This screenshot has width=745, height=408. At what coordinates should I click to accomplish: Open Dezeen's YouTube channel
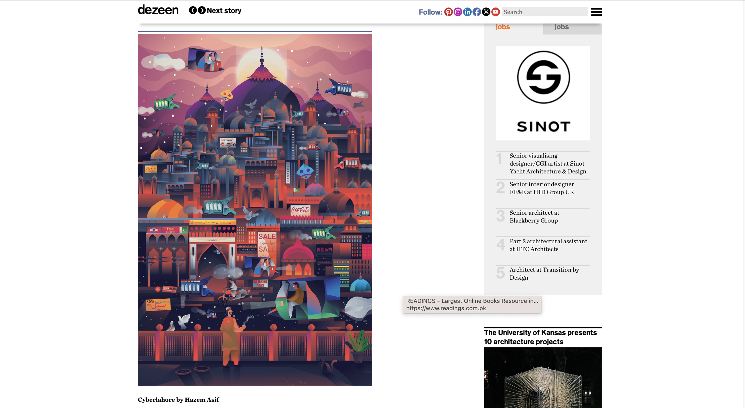coord(495,12)
